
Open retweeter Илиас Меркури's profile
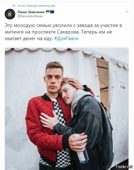[x=28, y=6]
